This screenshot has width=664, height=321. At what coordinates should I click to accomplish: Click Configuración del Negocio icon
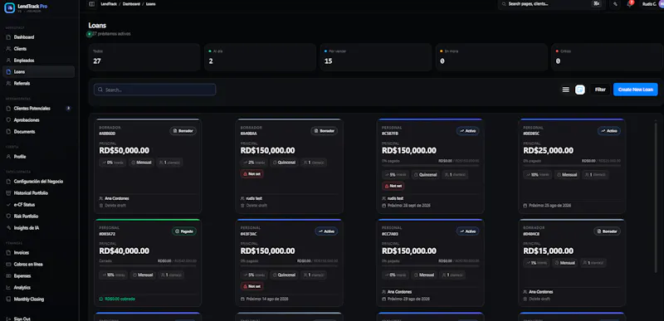8,182
